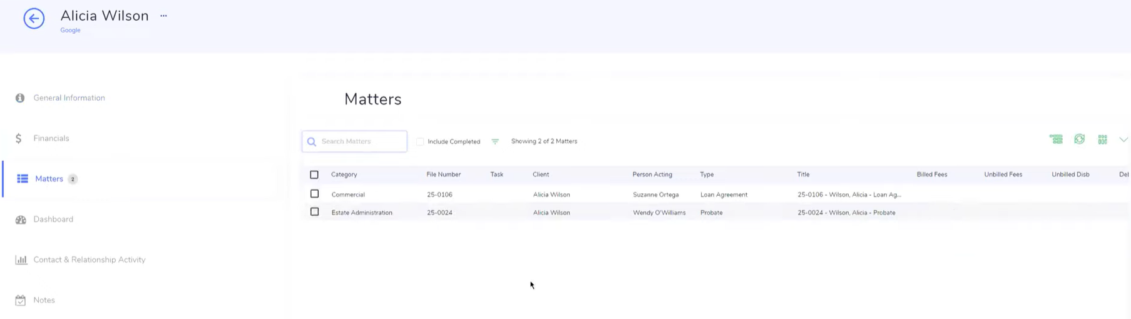Screen dimensions: 1131x319
Task: Sort by the File Number column header
Action: click(x=443, y=175)
